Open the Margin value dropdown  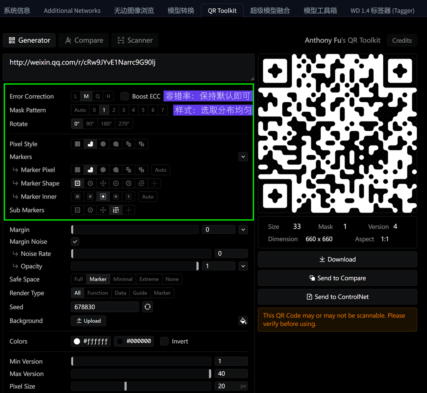(243, 230)
